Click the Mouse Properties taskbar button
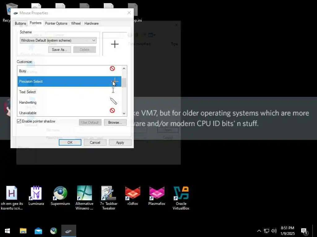The height and width of the screenshot is (237, 317). [x=69, y=231]
